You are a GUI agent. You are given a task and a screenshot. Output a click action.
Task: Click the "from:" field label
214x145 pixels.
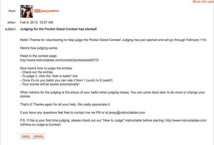pos(12,11)
